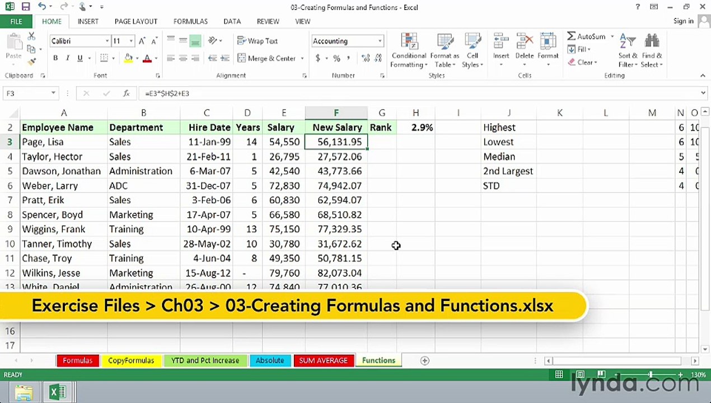Image resolution: width=711 pixels, height=403 pixels.
Task: Toggle Wrap Text
Action: 258,41
